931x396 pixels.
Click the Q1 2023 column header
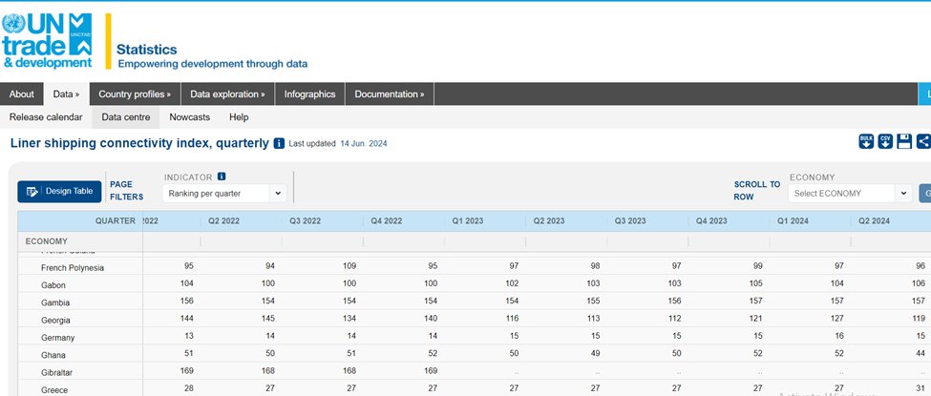[468, 220]
